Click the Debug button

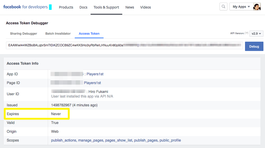click(x=254, y=46)
